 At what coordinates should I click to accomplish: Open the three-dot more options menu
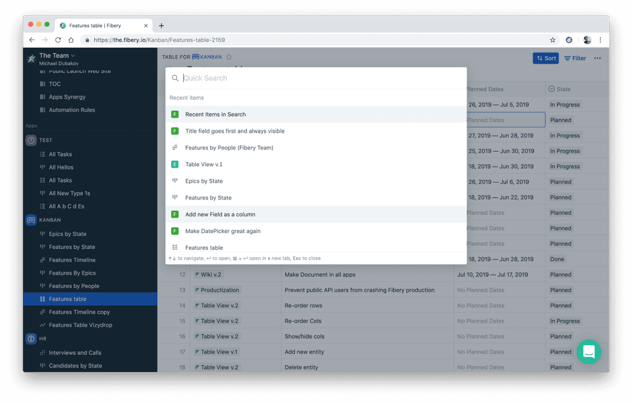pos(598,58)
